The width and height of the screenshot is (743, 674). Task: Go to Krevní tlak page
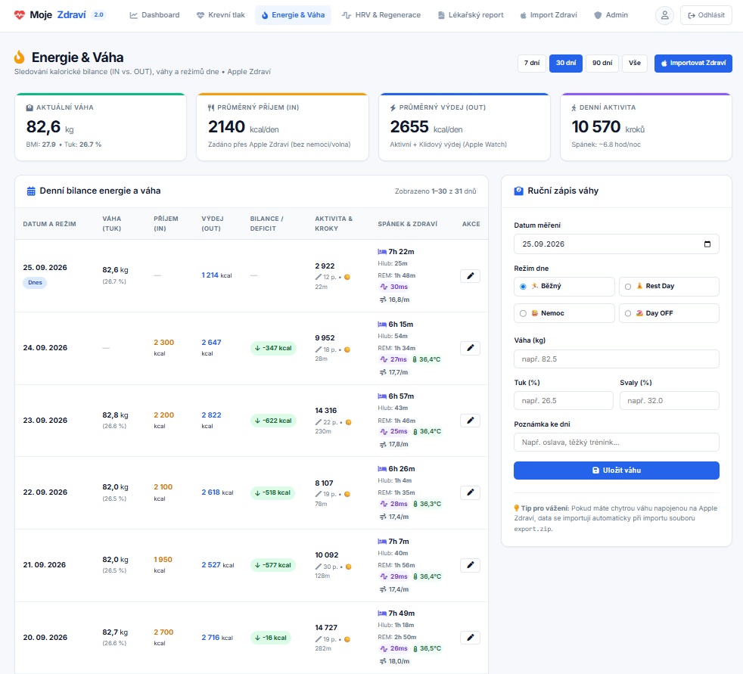coord(221,15)
